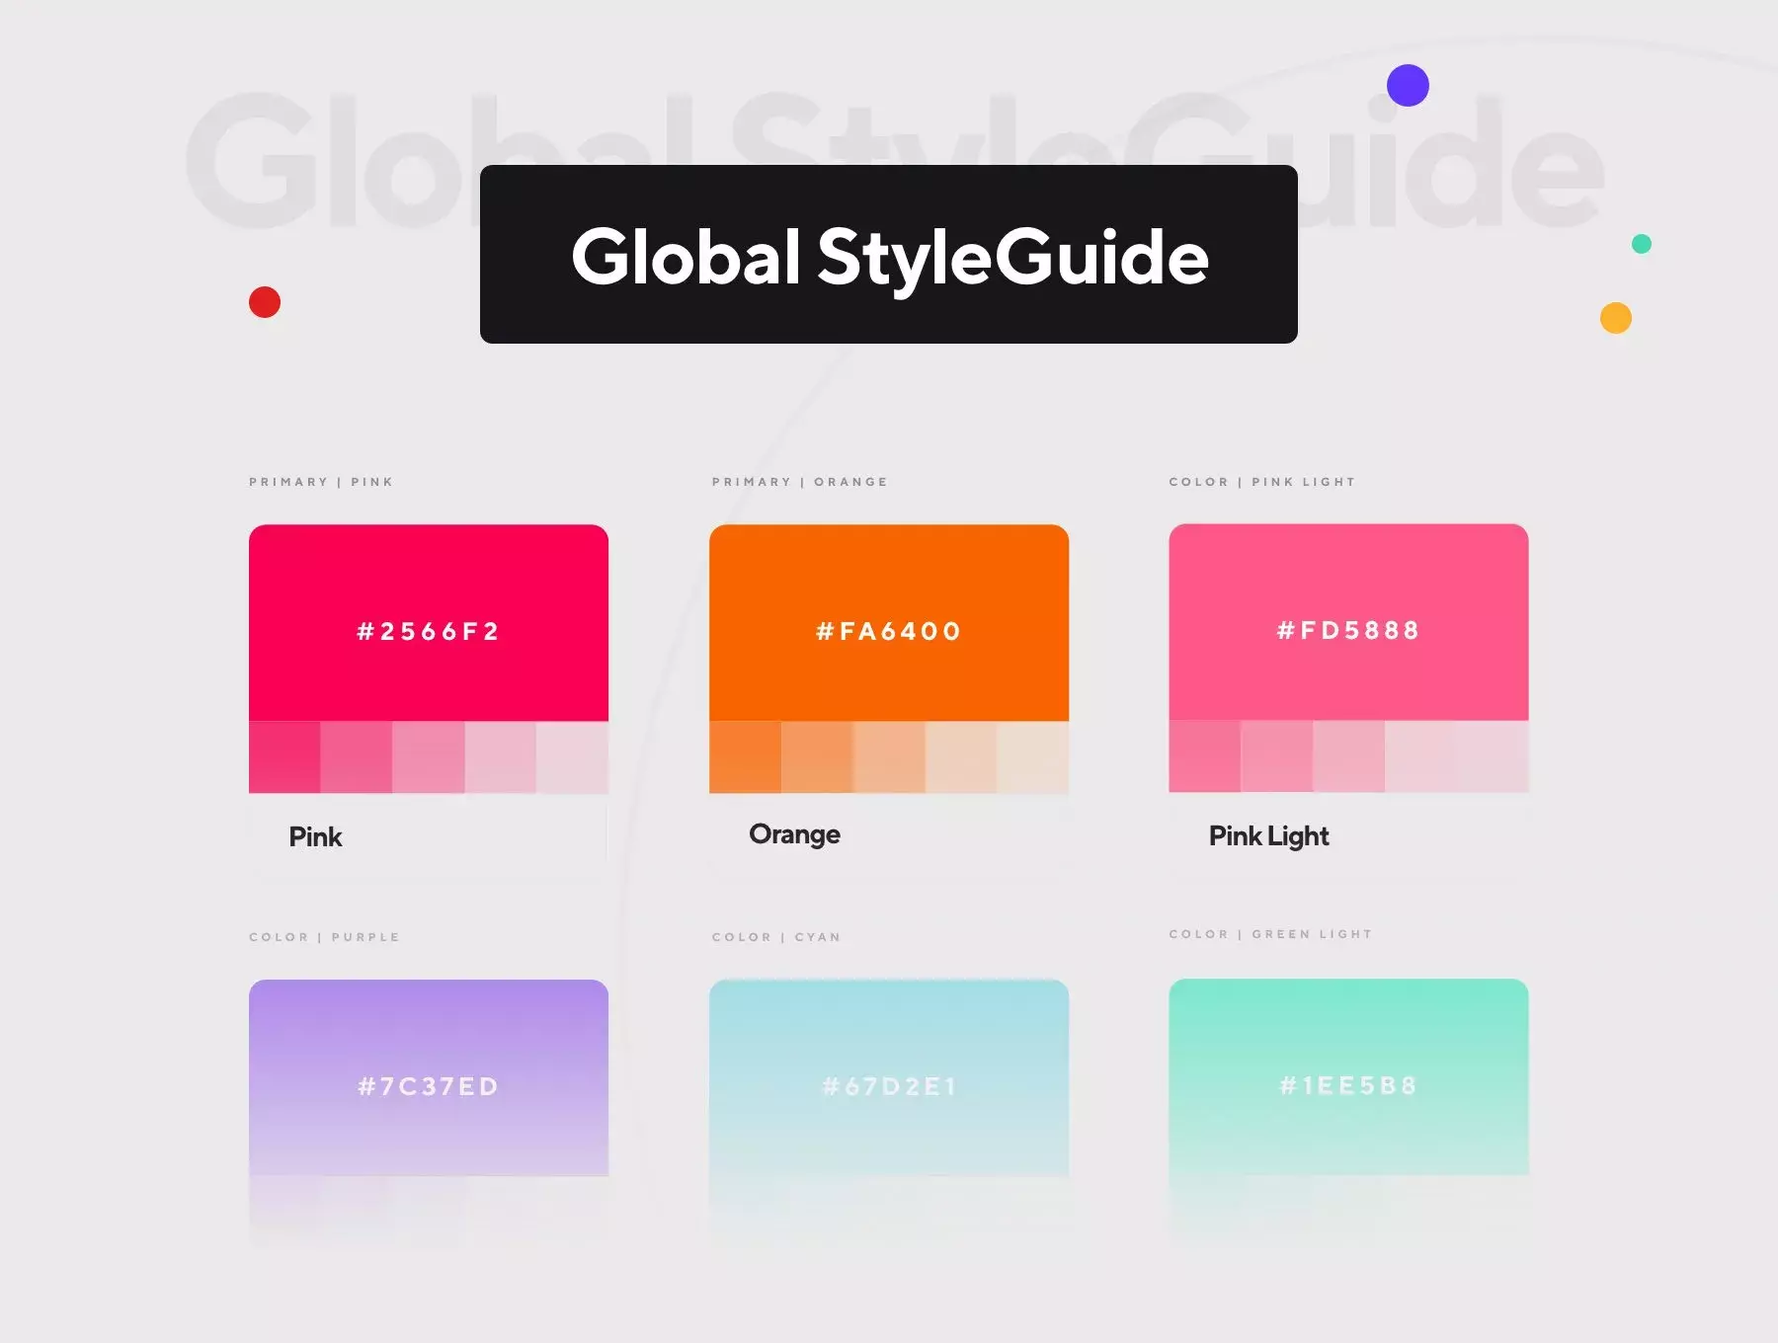Select the #FA6400 orange color card
Image resolution: width=1778 pixels, height=1343 pixels.
(889, 623)
